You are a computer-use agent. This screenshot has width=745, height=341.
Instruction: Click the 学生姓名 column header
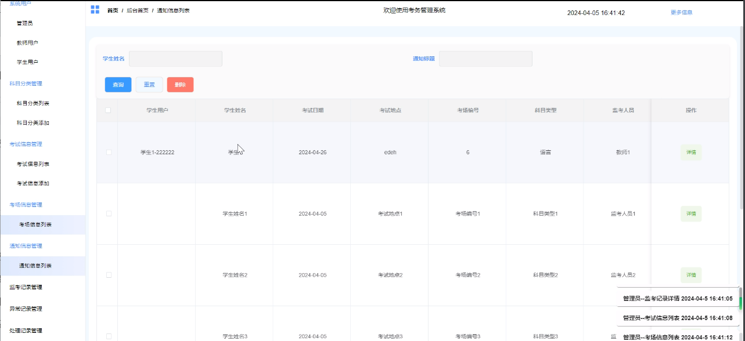coord(235,110)
